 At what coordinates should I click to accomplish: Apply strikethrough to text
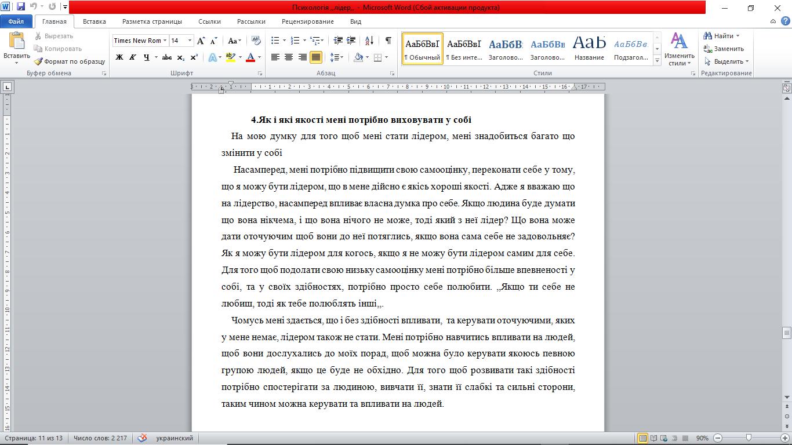coord(167,57)
